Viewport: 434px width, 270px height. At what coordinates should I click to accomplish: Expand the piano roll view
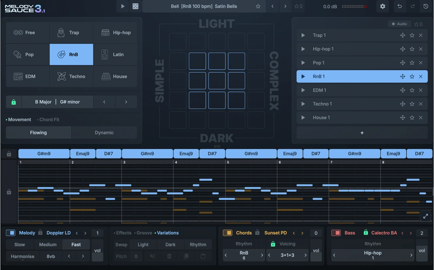[x=426, y=216]
